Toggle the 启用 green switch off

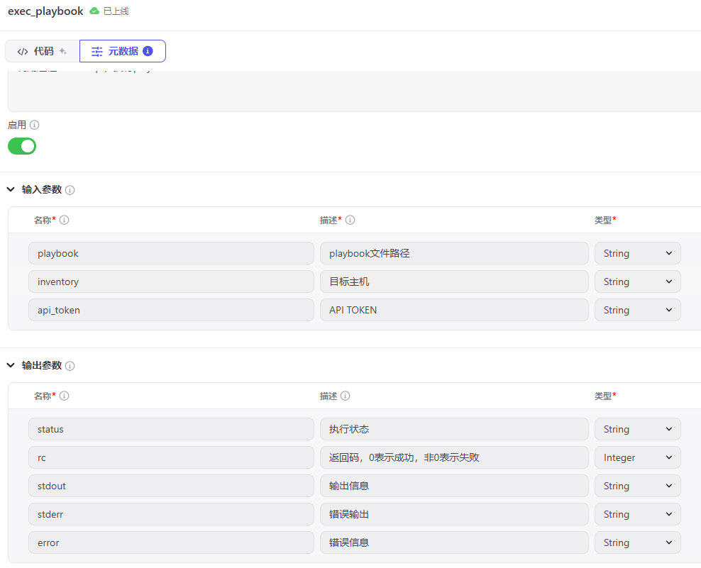click(22, 146)
